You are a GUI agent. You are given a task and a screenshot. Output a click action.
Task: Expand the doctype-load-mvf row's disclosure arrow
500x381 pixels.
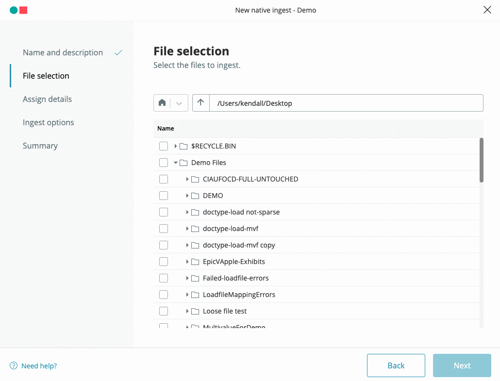187,229
